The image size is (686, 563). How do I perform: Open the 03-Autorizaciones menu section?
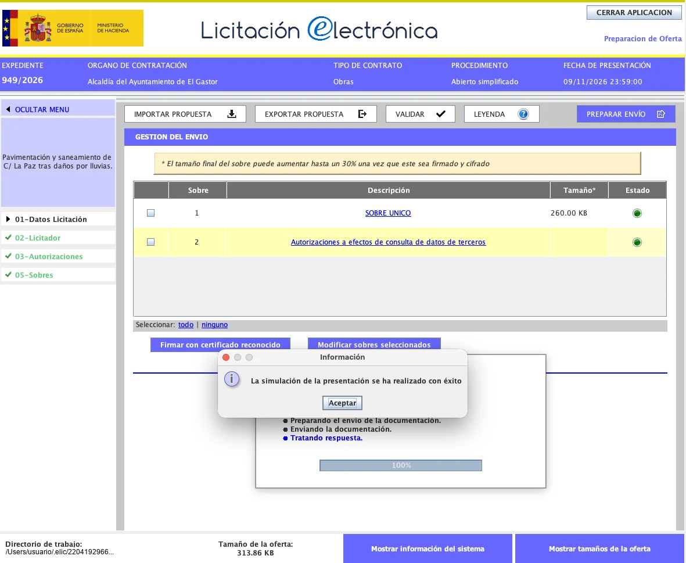(49, 256)
